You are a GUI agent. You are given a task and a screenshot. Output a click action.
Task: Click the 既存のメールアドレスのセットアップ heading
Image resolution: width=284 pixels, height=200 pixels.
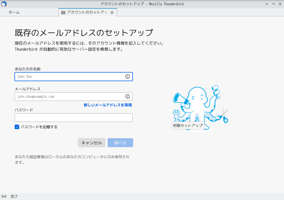(84, 33)
